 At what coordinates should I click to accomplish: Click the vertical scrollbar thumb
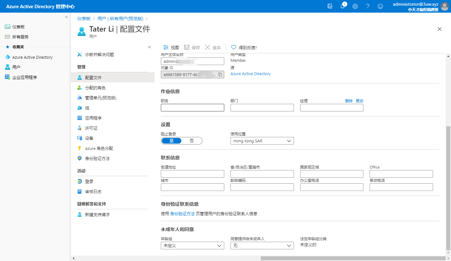(x=448, y=188)
